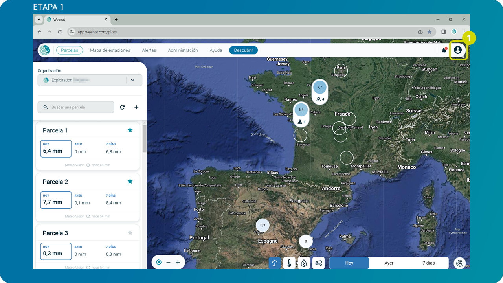The width and height of the screenshot is (503, 283).
Task: Open the Parcela 3 card title
Action: 55,233
